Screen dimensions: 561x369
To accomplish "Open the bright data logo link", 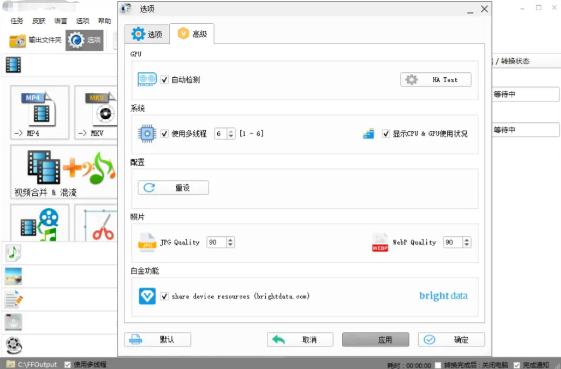I will coord(444,296).
